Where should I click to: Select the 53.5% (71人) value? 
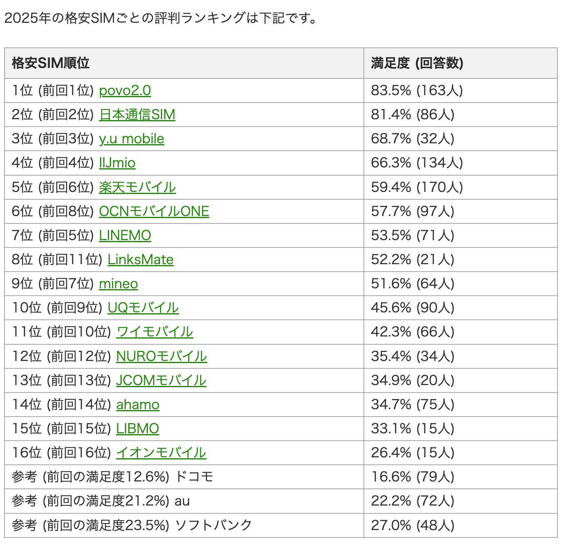coord(413,235)
